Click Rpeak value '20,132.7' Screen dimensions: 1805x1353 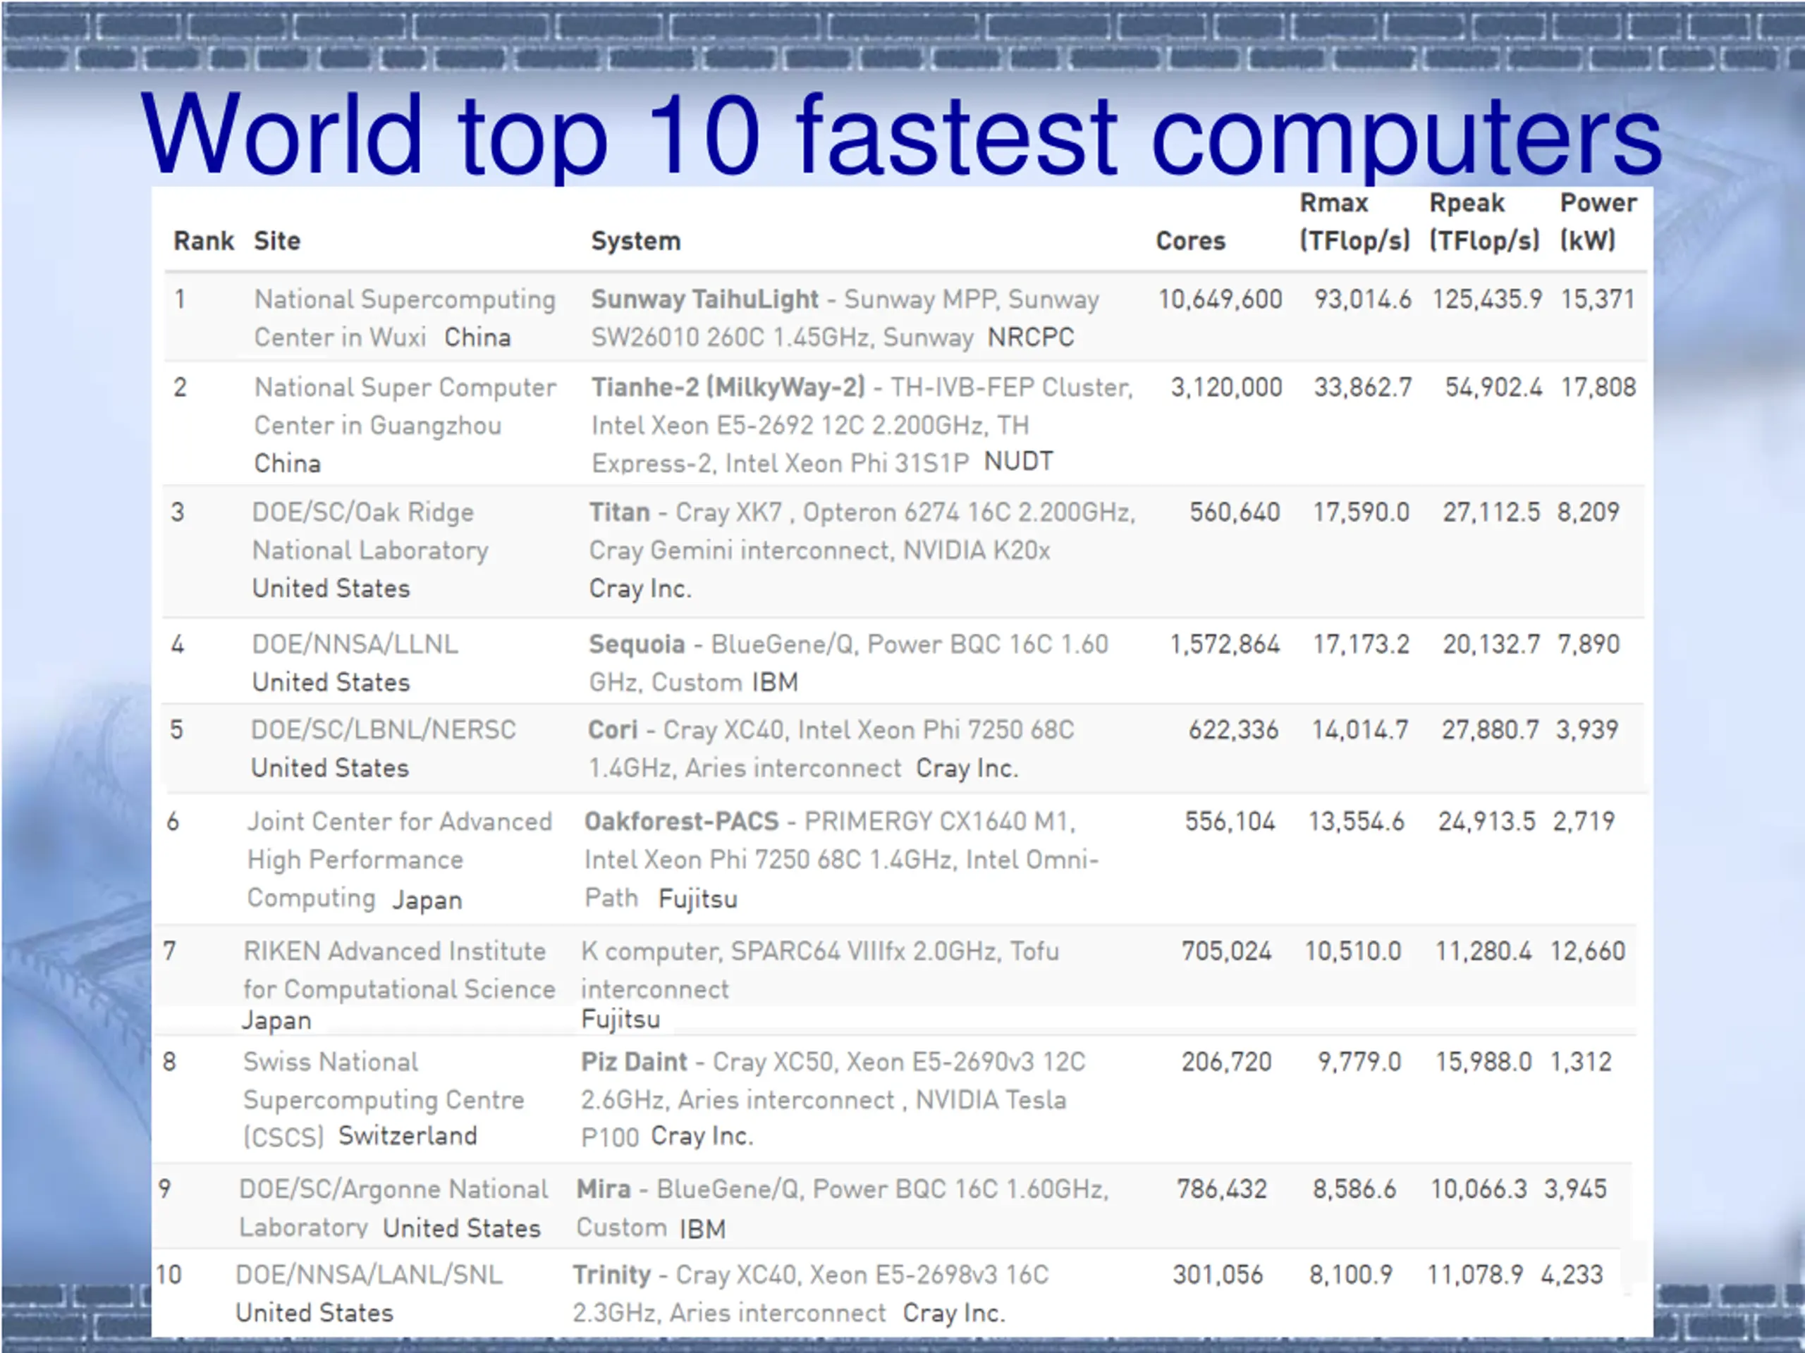click(x=1492, y=644)
